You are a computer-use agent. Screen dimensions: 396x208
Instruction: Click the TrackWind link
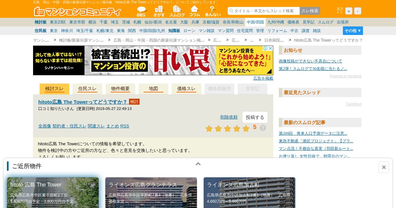(x=353, y=104)
